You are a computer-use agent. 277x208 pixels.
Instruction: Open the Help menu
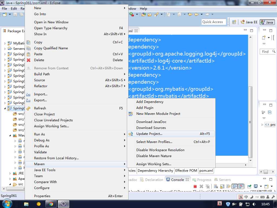[143, 8]
